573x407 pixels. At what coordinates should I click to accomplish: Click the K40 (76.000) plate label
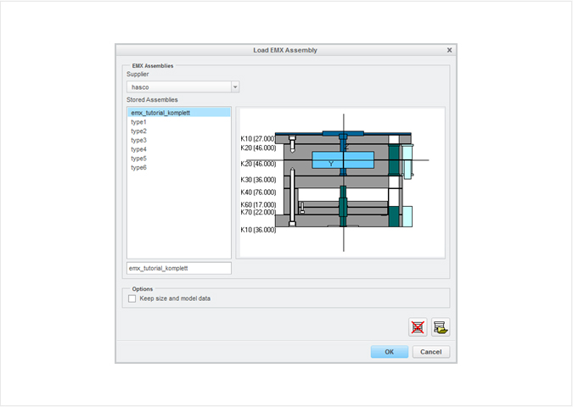(x=258, y=192)
